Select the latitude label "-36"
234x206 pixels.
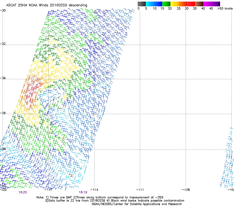point(3,113)
